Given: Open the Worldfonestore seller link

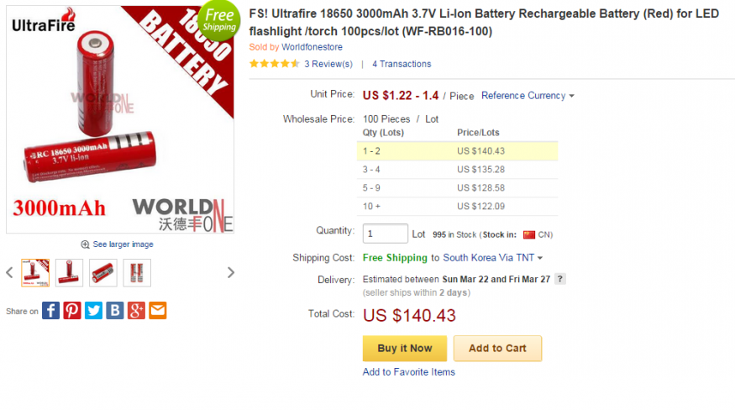Looking at the screenshot, I should (x=312, y=47).
